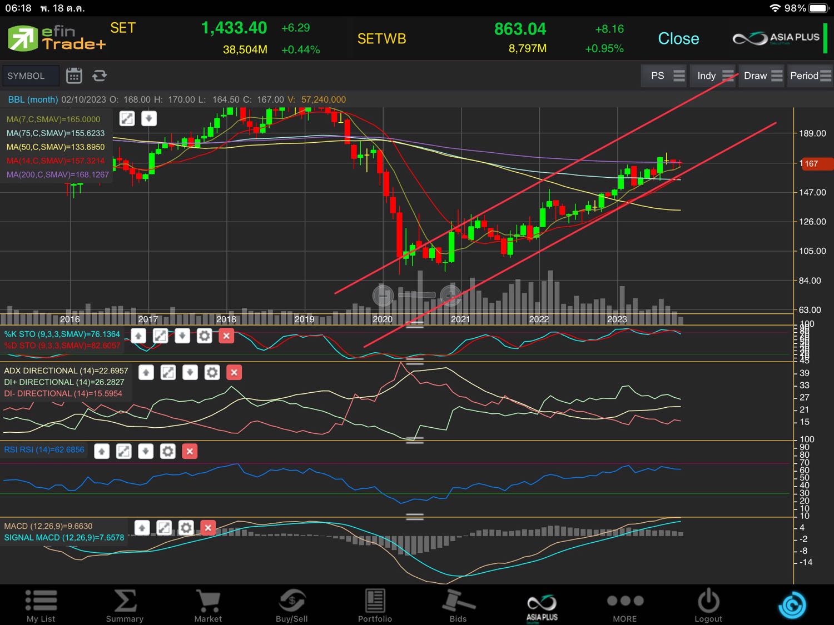Select the MA(200,C,SMAV) legend line

(58, 175)
